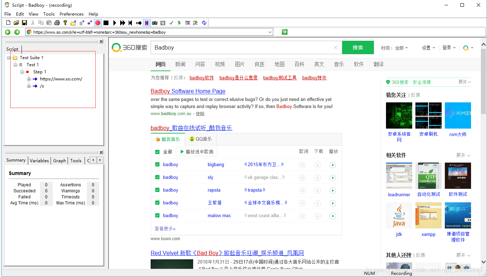The width and height of the screenshot is (487, 277).
Task: Click the New Step purple-dot icon
Action: pyautogui.click(x=90, y=23)
